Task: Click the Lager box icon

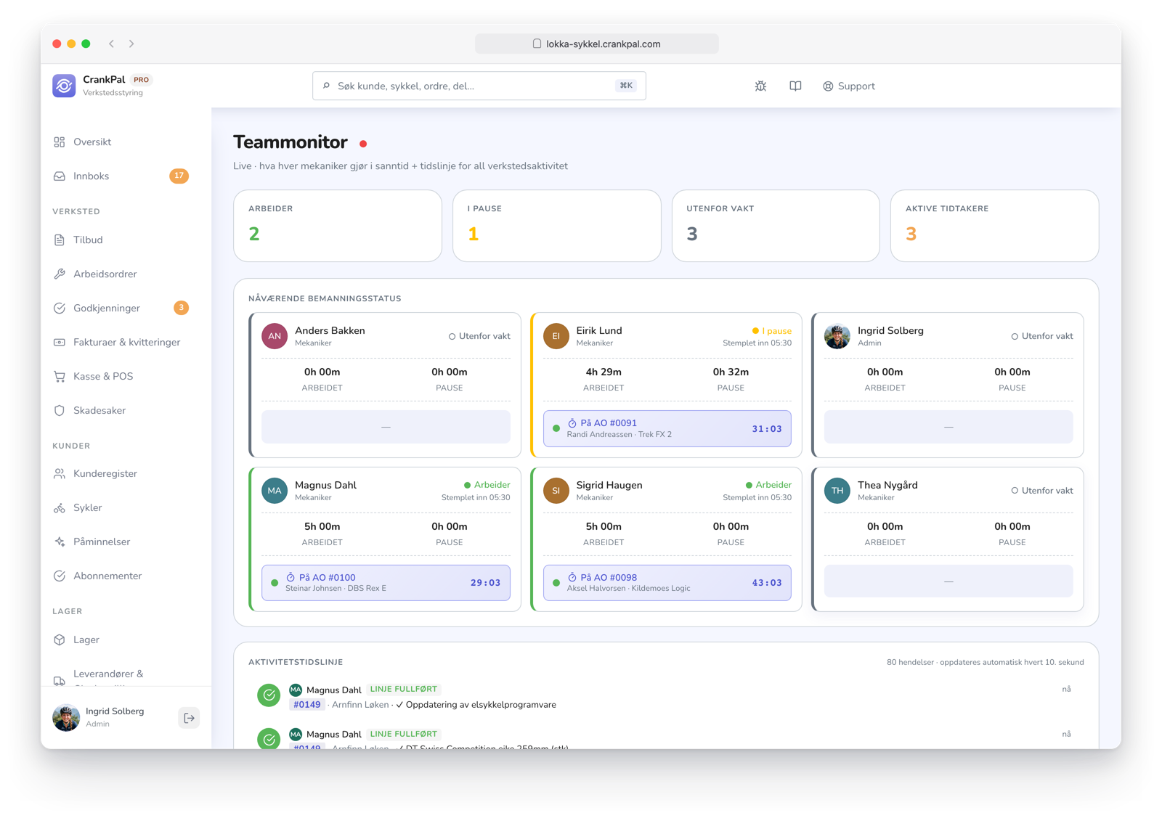Action: point(60,640)
